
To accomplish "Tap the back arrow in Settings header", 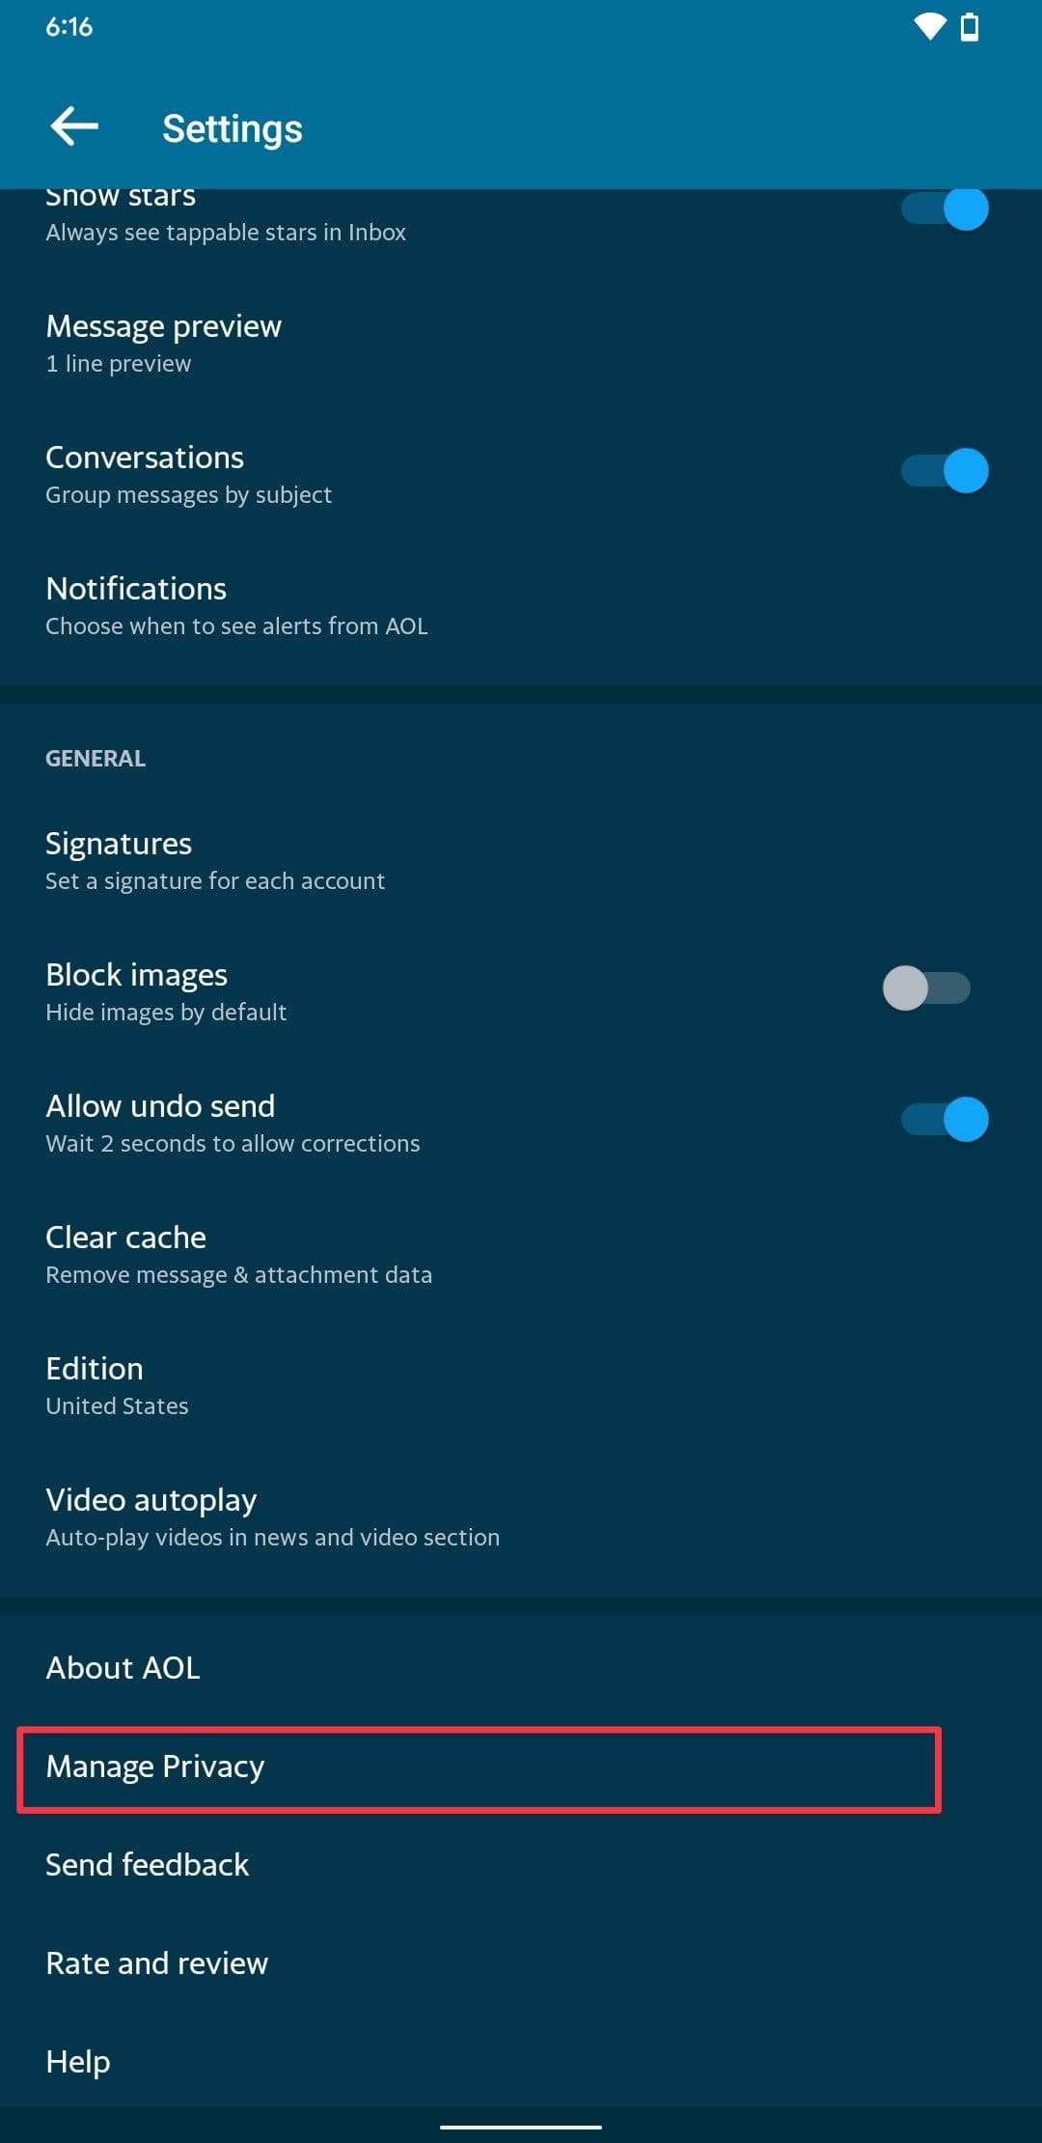I will click(74, 126).
